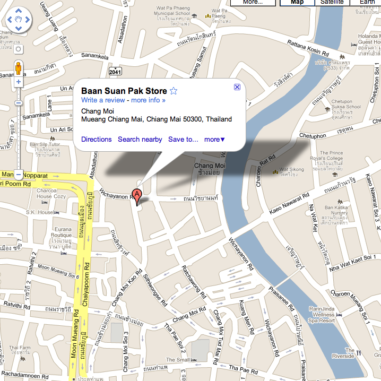
Task: Click the Sithiwongse Rd label
Action: pyautogui.click(x=155, y=290)
